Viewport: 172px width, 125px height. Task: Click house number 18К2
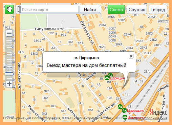coord(122,20)
